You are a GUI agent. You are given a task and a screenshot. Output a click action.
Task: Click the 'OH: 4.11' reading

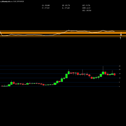pos(86,8)
